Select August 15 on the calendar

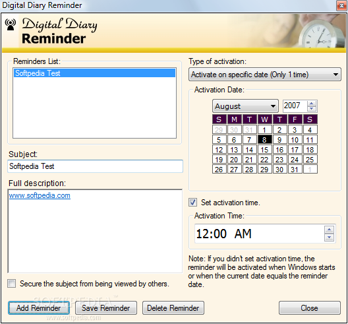coord(264,150)
